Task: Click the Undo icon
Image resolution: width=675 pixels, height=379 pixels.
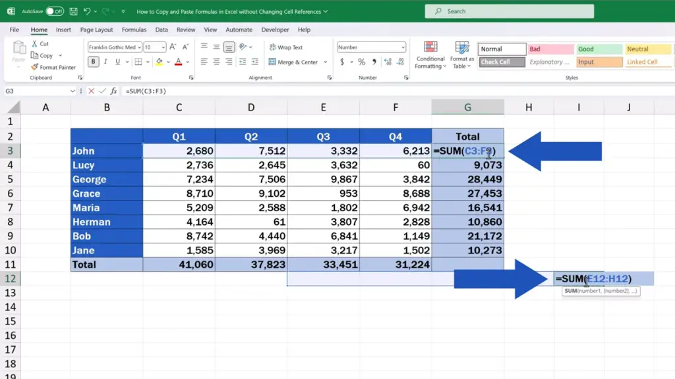Action: tap(87, 12)
